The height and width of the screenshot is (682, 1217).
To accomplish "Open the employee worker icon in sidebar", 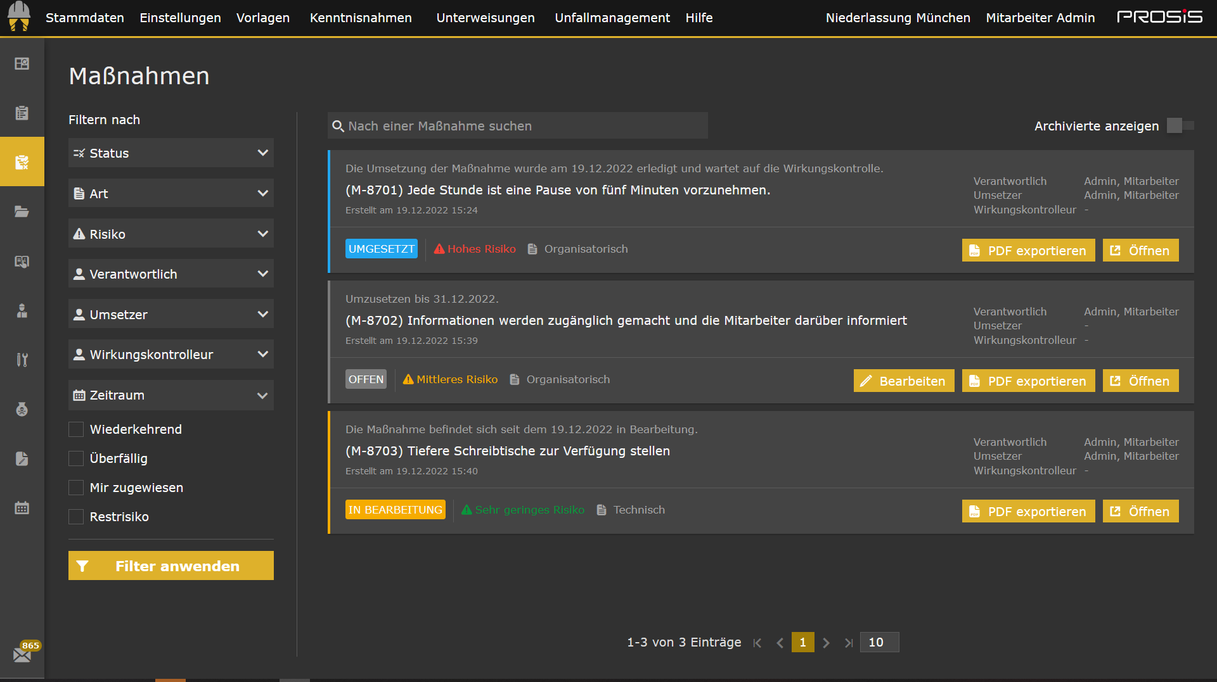I will tap(22, 311).
